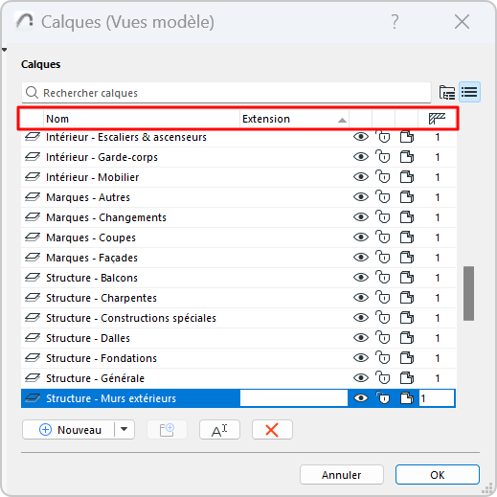
Task: Confirm with the OK button
Action: [x=438, y=475]
